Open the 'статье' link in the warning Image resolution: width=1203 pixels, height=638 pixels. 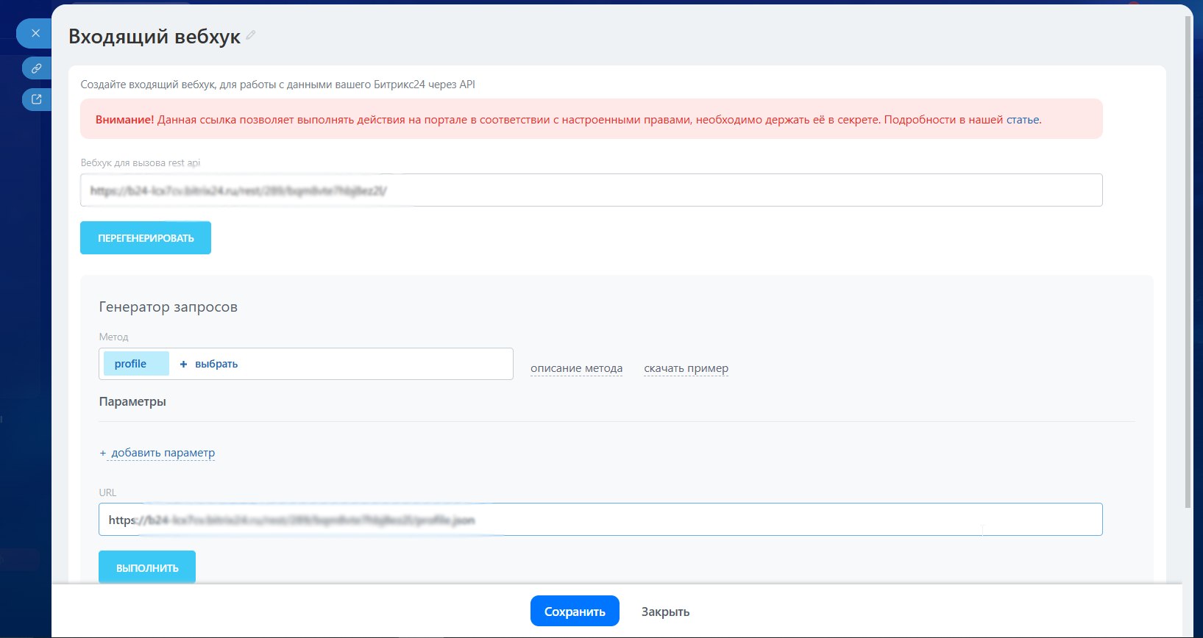click(x=1023, y=120)
